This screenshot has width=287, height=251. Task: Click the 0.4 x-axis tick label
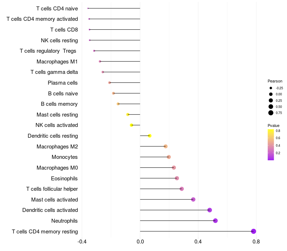(x=198, y=242)
